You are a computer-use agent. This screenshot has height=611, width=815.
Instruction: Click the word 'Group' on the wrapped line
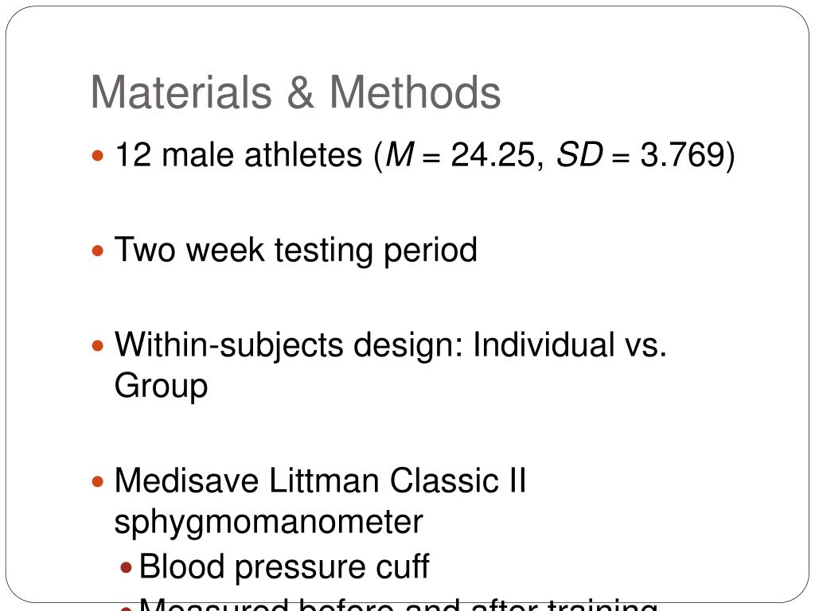[x=161, y=386]
